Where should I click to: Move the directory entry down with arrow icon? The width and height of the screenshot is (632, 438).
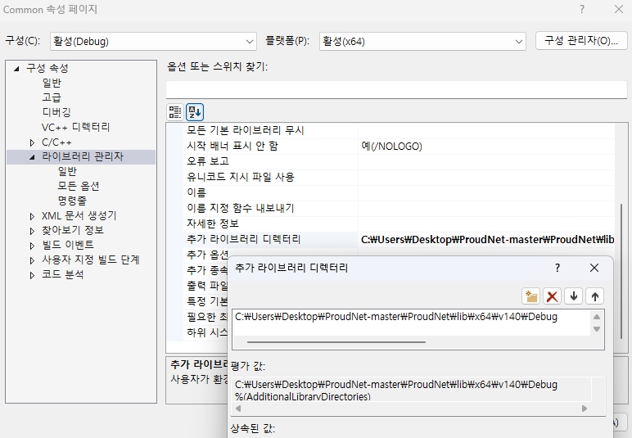[x=574, y=296]
